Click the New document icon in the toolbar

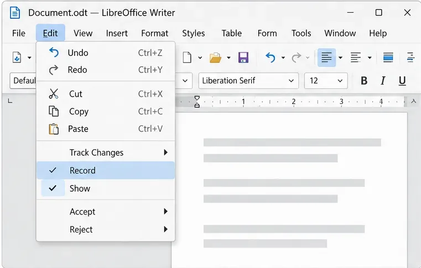click(187, 57)
